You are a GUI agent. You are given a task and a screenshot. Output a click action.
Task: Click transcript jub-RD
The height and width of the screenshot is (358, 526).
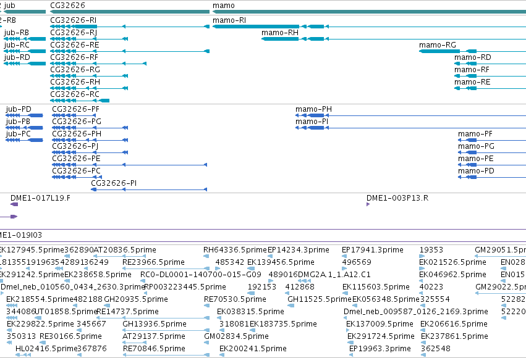[x=17, y=57]
